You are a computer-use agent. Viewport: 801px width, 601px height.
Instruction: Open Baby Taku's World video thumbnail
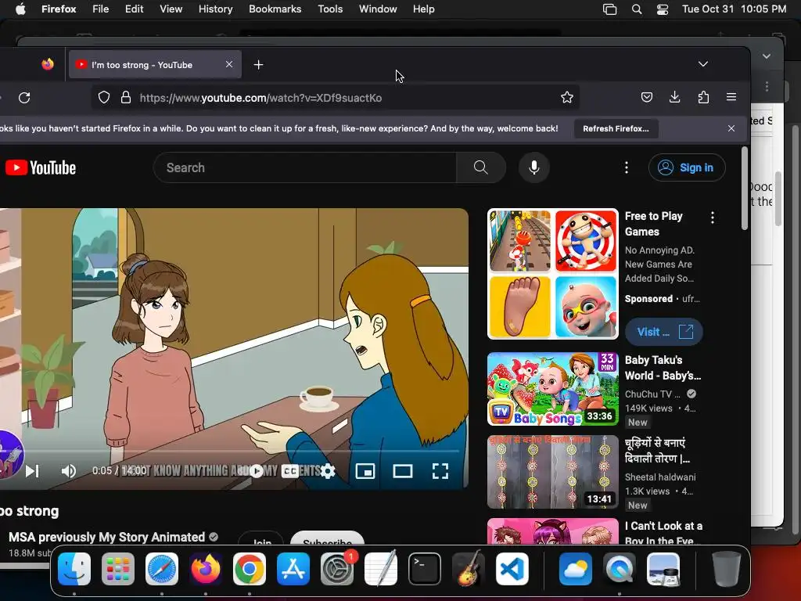click(553, 389)
